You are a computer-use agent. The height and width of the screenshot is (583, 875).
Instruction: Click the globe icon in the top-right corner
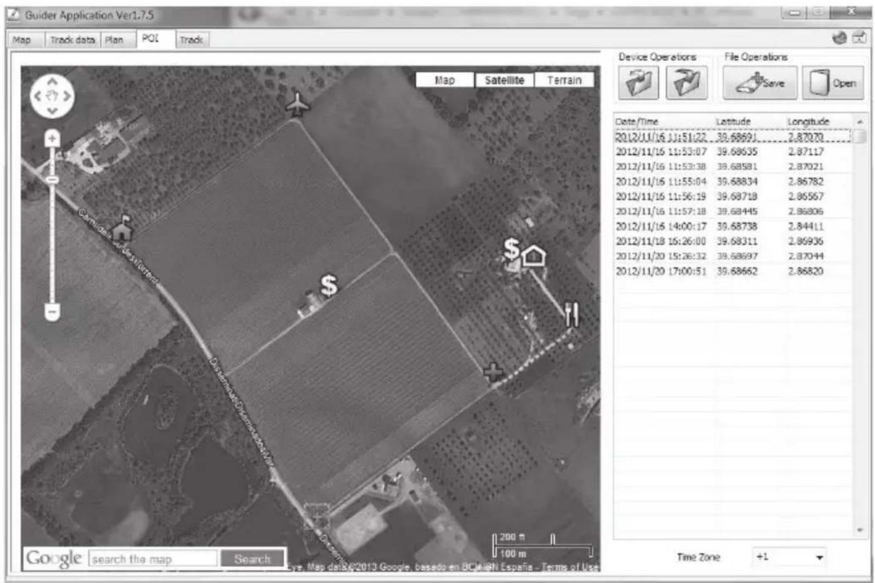pyautogui.click(x=840, y=38)
